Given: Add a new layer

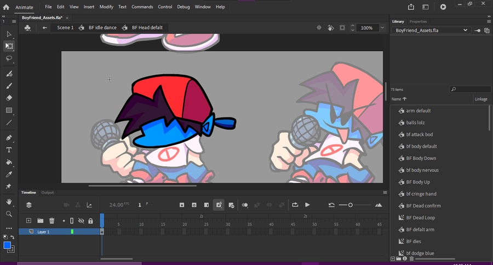Looking at the screenshot, I should [28, 221].
